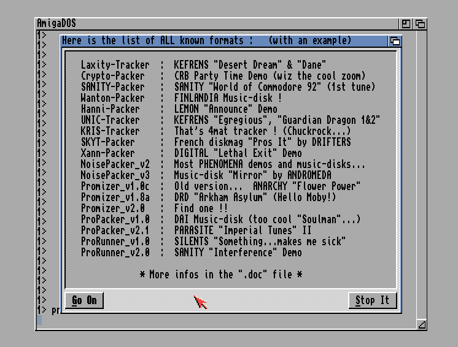
Task: Click the Stop It button
Action: [x=373, y=300]
